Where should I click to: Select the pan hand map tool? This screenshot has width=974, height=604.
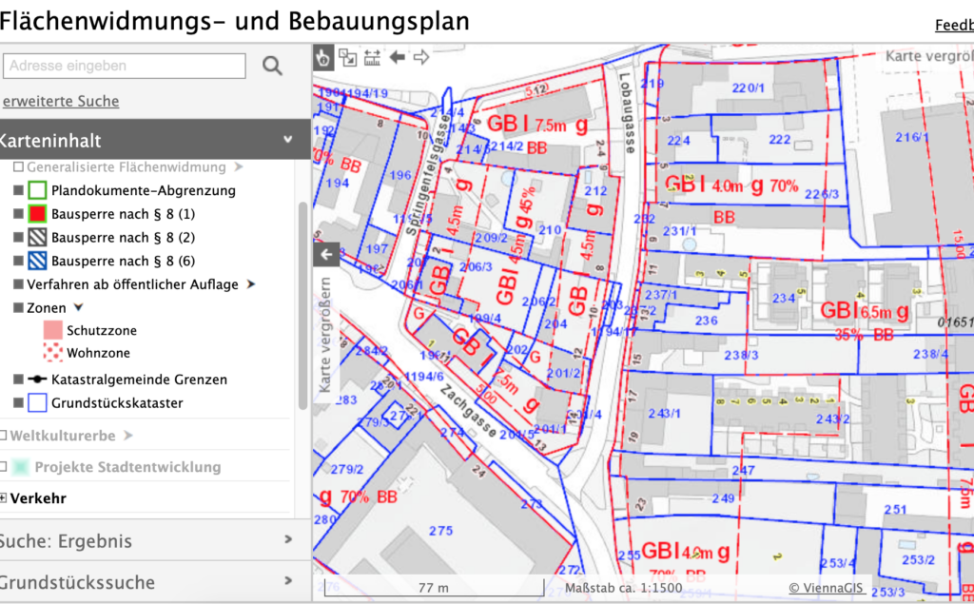click(323, 58)
